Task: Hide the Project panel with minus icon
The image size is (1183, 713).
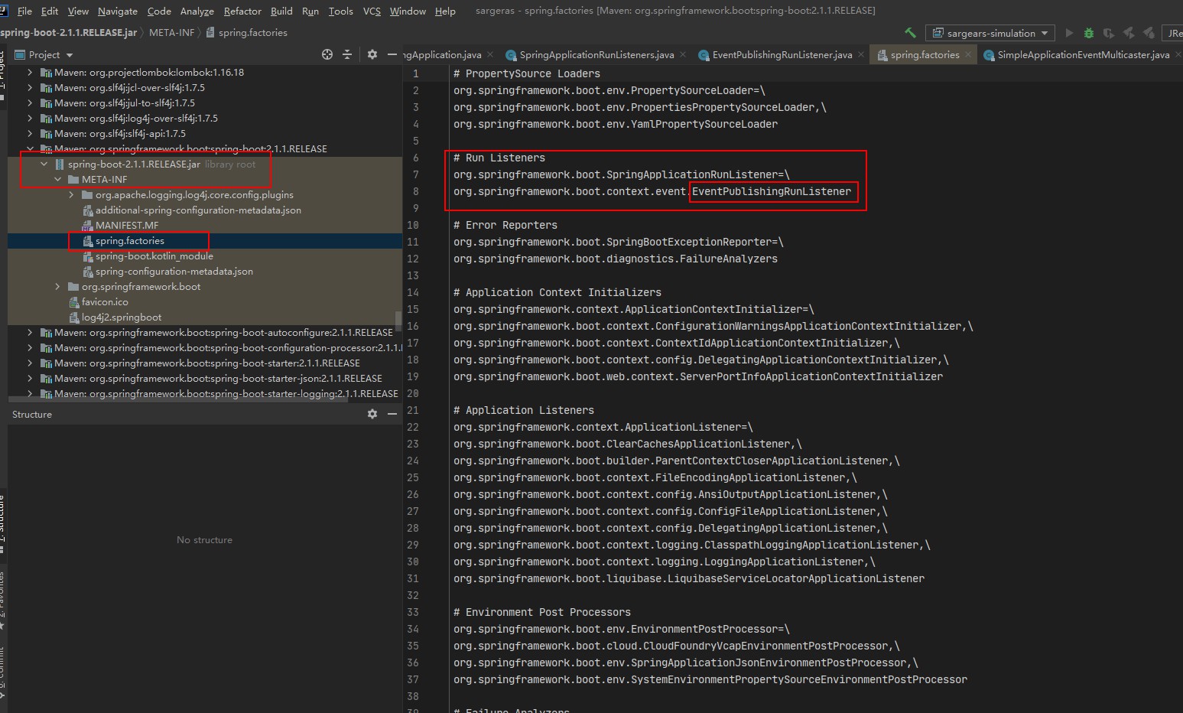Action: pyautogui.click(x=392, y=54)
